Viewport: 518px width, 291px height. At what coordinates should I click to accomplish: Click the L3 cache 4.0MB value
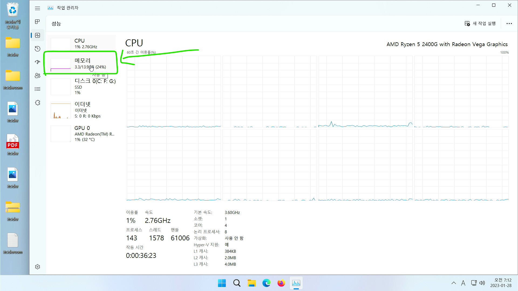[x=230, y=264]
